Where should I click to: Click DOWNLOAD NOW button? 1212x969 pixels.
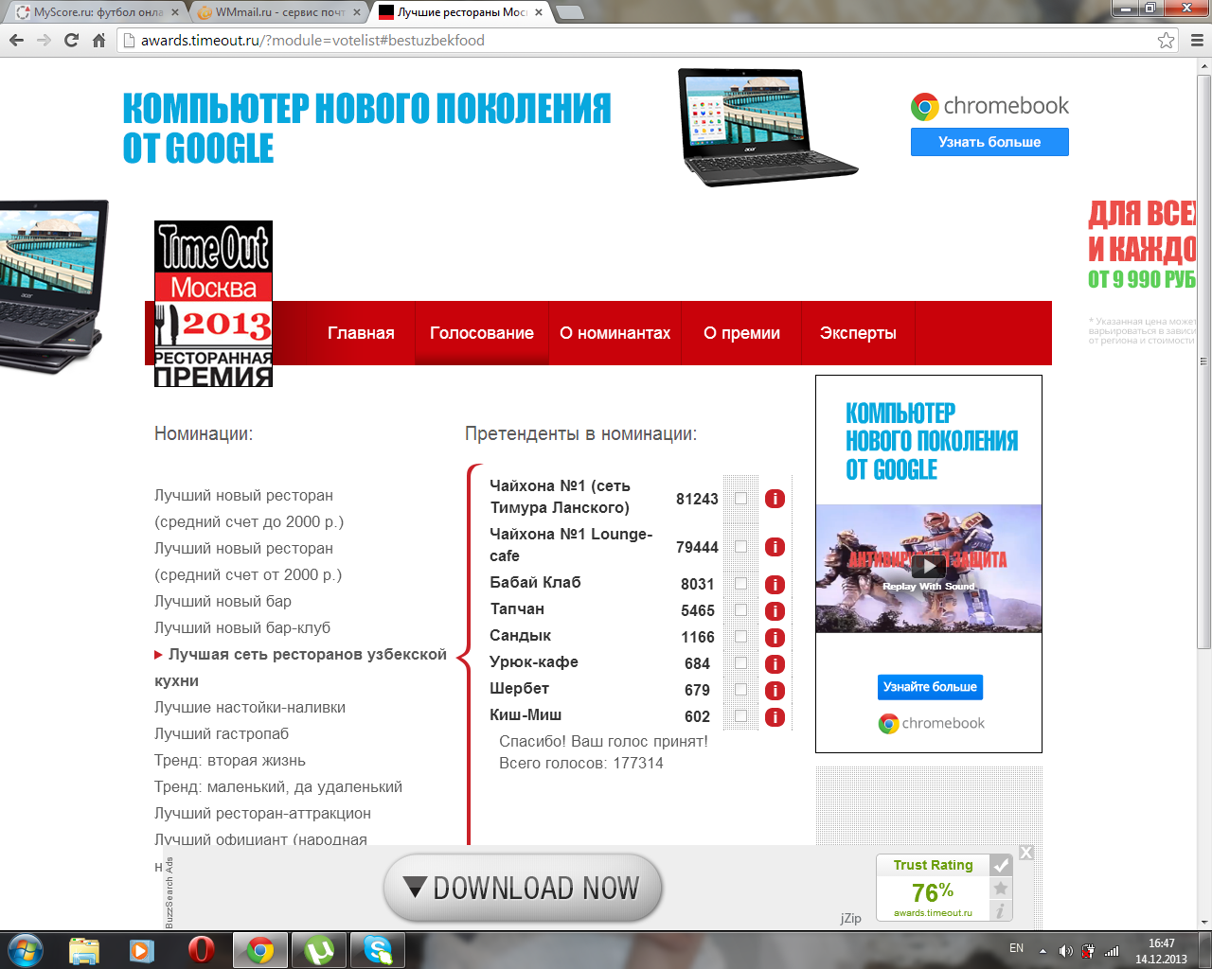tap(523, 888)
